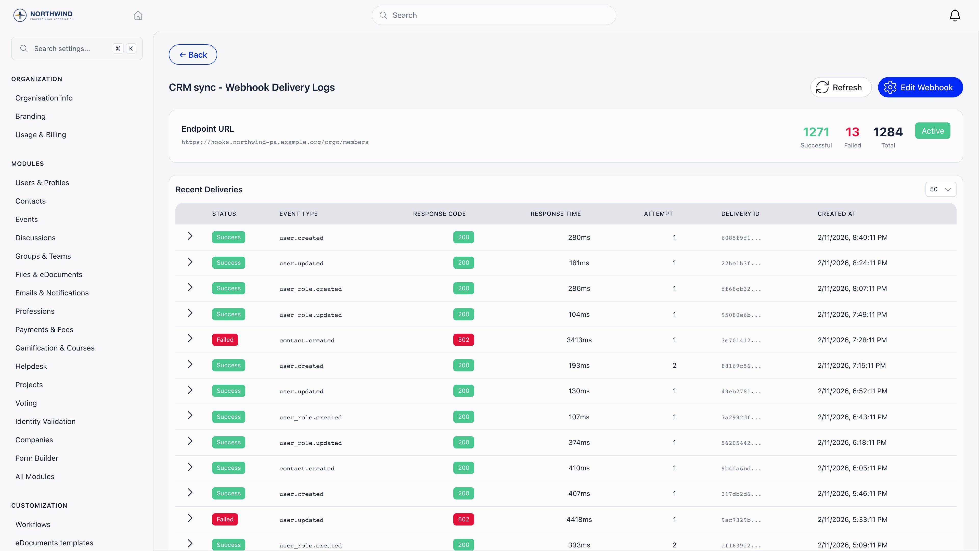Open Workflows customization
979x551 pixels.
33,524
